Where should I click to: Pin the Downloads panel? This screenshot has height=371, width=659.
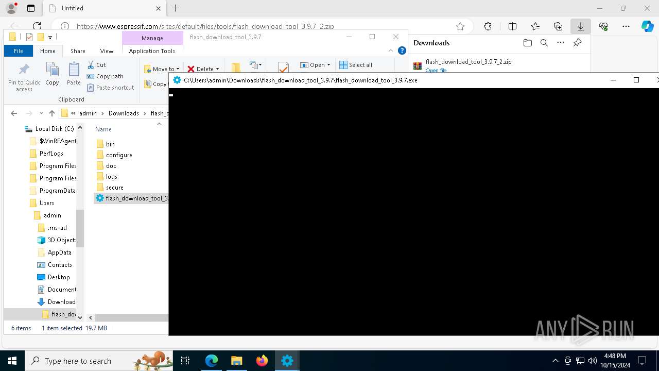577,43
